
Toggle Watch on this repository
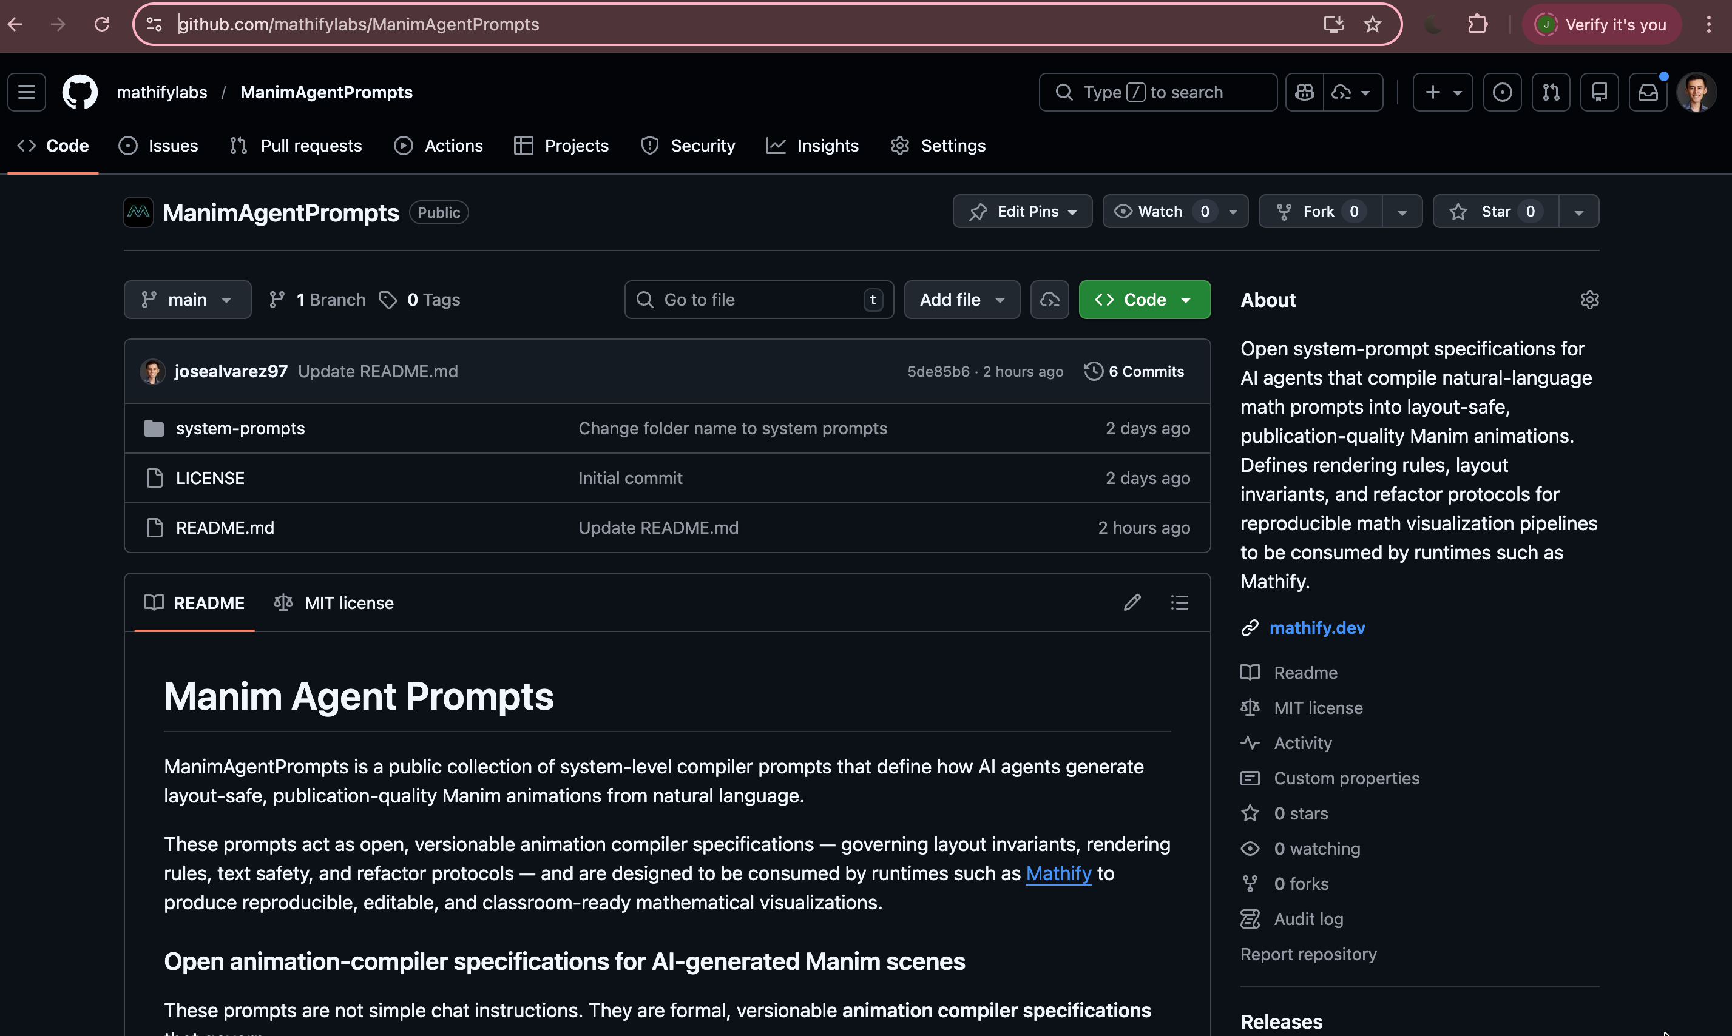pos(1160,212)
